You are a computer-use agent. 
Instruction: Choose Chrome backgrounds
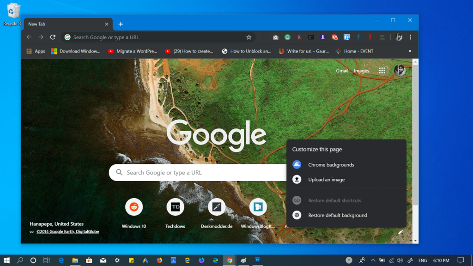point(346,165)
